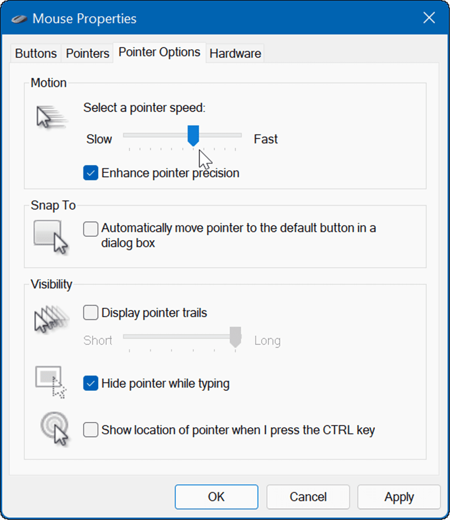Open the Hardware tab
The width and height of the screenshot is (450, 520).
(x=235, y=53)
